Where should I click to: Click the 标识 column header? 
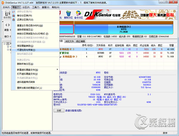pyautogui.click(x=110, y=45)
